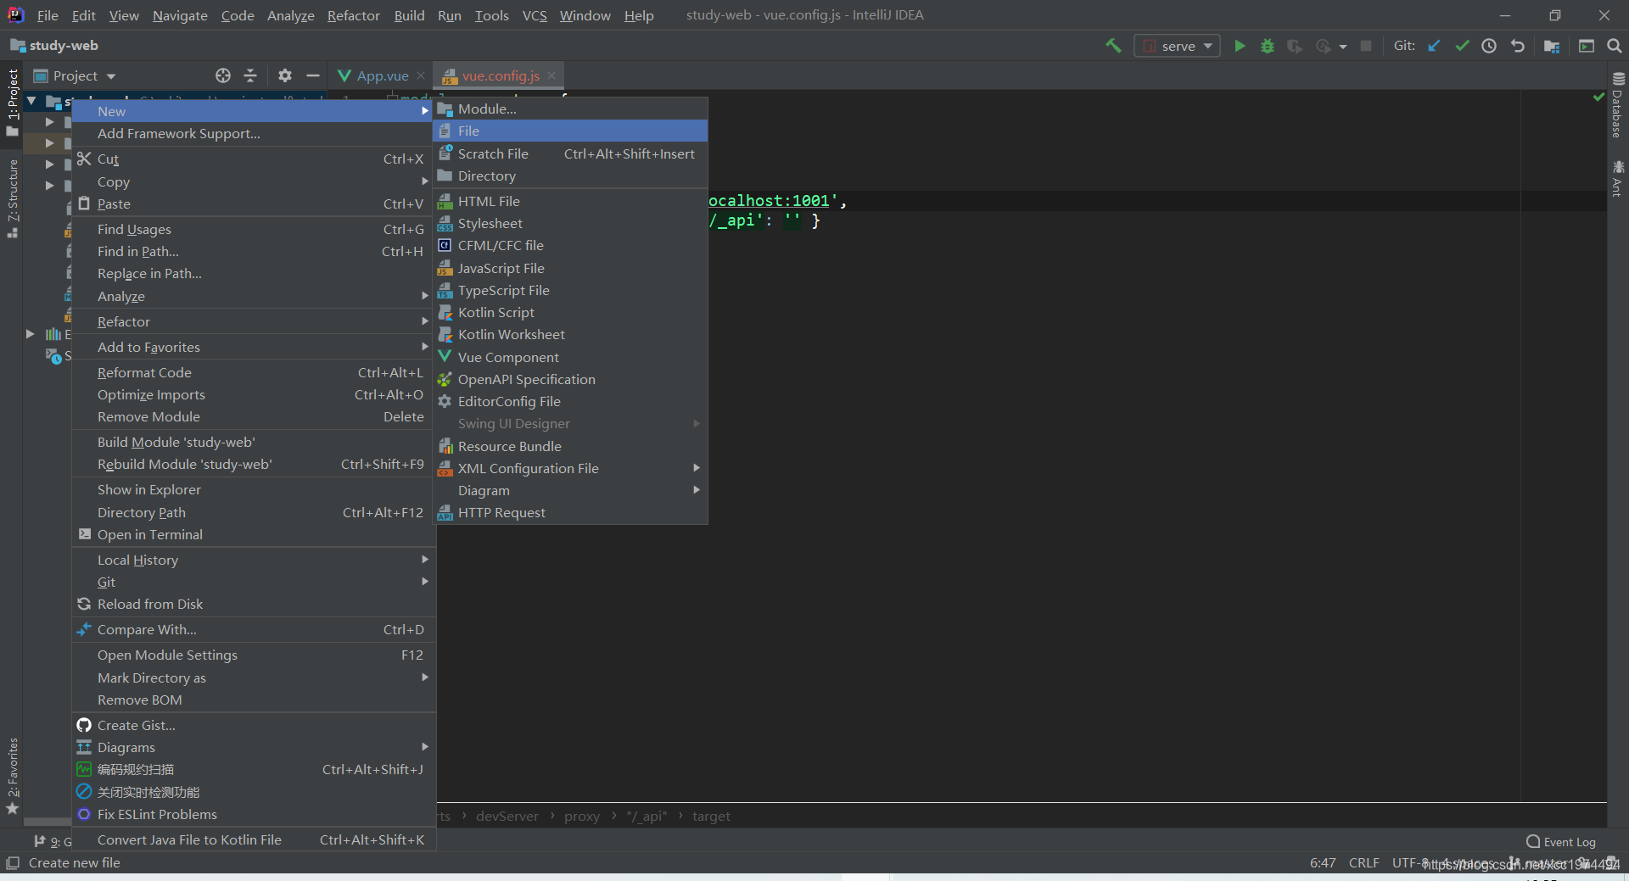Image resolution: width=1629 pixels, height=881 pixels.
Task: Choose Directory in the New submenu
Action: [x=570, y=176]
